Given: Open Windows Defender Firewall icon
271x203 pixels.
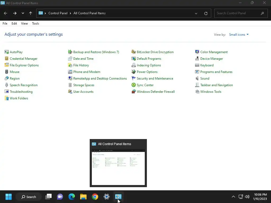Looking at the screenshot, I should (134, 91).
